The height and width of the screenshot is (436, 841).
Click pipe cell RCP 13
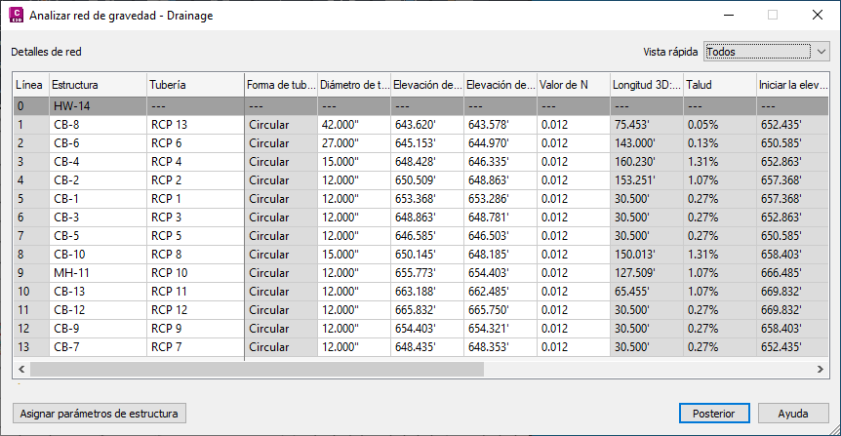click(x=195, y=125)
